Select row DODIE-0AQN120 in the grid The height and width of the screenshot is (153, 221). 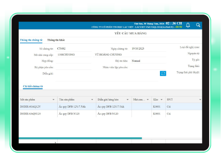click(x=110, y=114)
